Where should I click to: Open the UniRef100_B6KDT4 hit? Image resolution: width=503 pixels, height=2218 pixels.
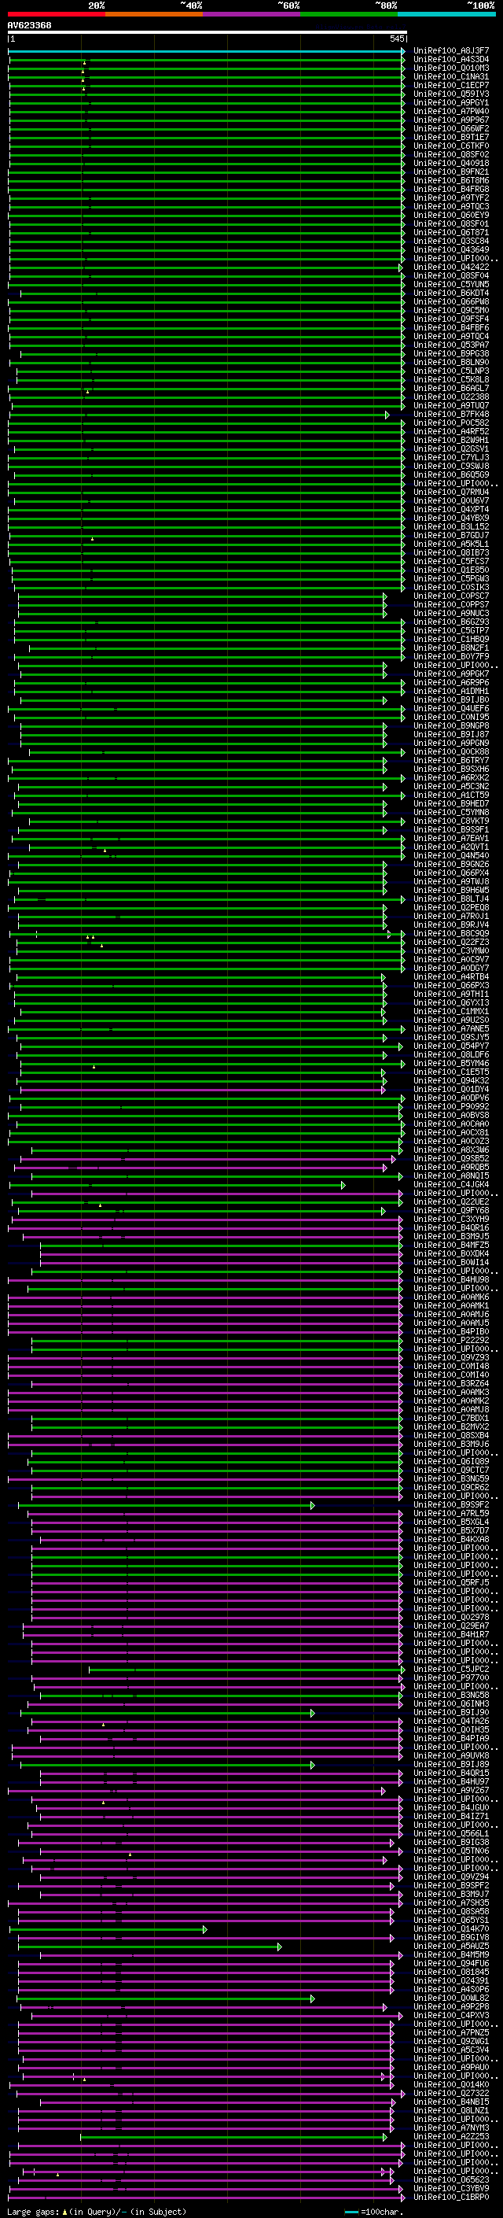(x=450, y=293)
